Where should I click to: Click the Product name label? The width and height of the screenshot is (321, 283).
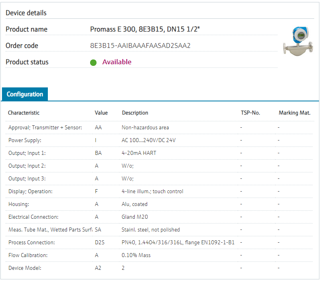[26, 29]
